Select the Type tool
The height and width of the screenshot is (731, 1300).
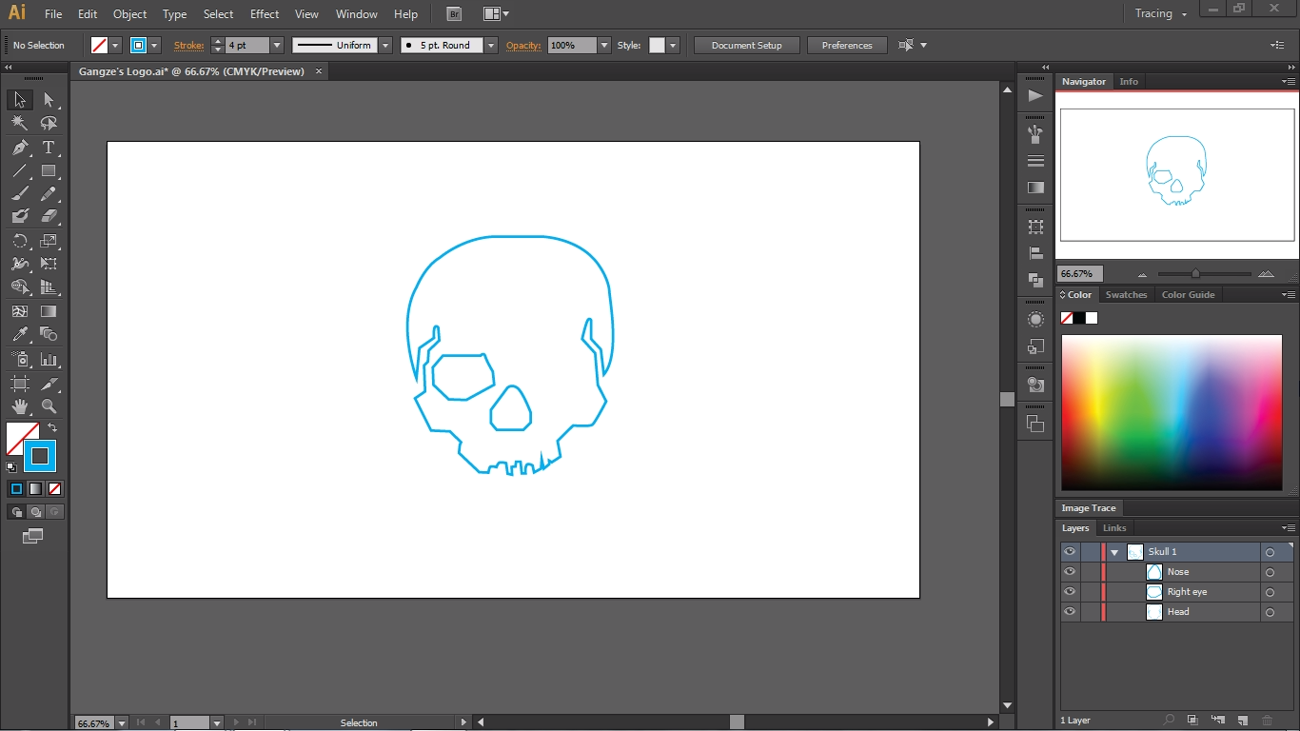[49, 148]
